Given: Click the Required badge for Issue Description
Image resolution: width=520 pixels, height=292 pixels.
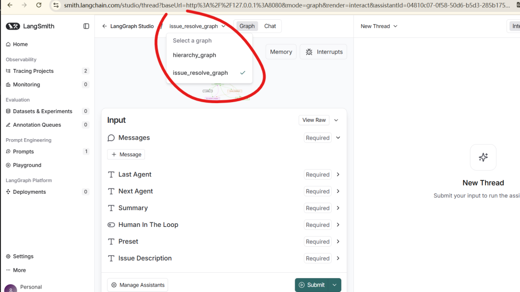Looking at the screenshot, I should pyautogui.click(x=318, y=258).
